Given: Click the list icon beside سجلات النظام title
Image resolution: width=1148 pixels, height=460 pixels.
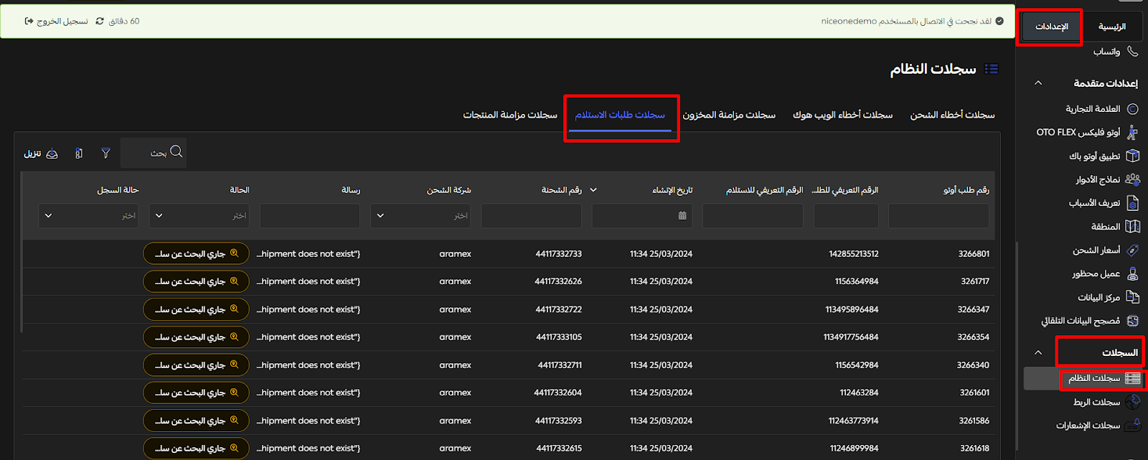Looking at the screenshot, I should [x=992, y=69].
